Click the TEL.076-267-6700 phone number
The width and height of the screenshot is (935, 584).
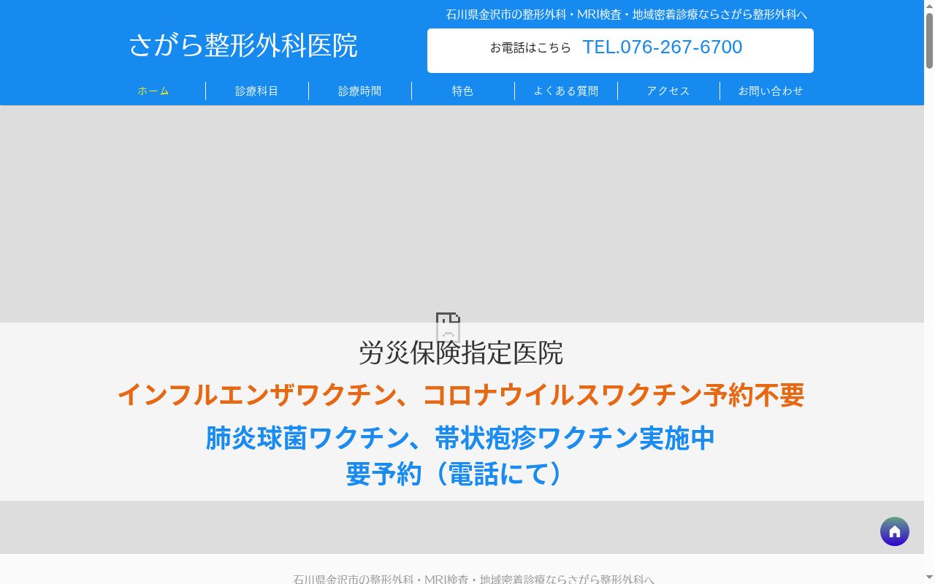click(x=662, y=47)
